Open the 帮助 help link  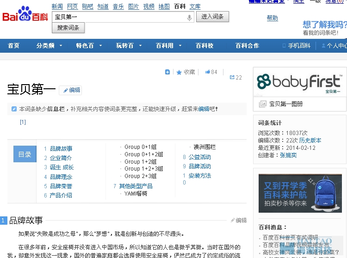point(272,18)
